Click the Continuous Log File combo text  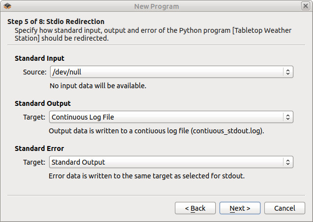pyautogui.click(x=83, y=117)
